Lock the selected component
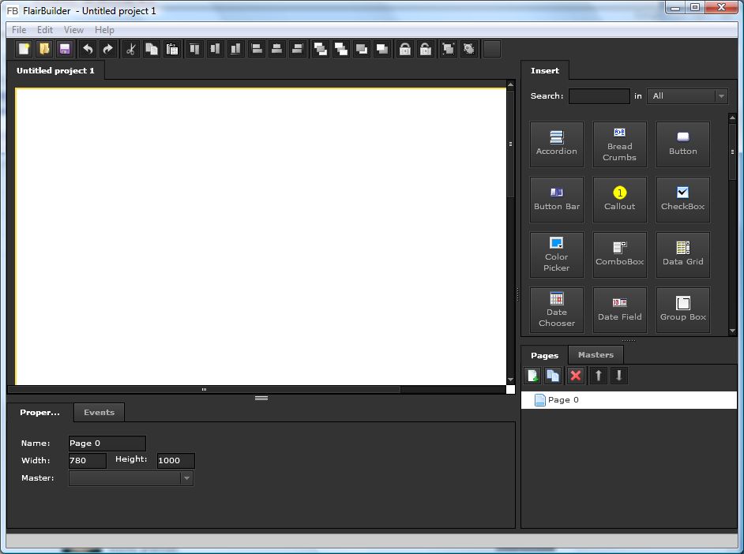Screen dimensions: 744x554 pos(405,49)
